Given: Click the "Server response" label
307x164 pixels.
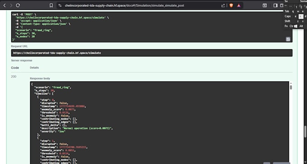Looking at the screenshot, I should (22, 61).
